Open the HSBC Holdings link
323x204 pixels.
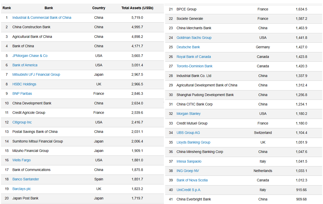pos(24,84)
